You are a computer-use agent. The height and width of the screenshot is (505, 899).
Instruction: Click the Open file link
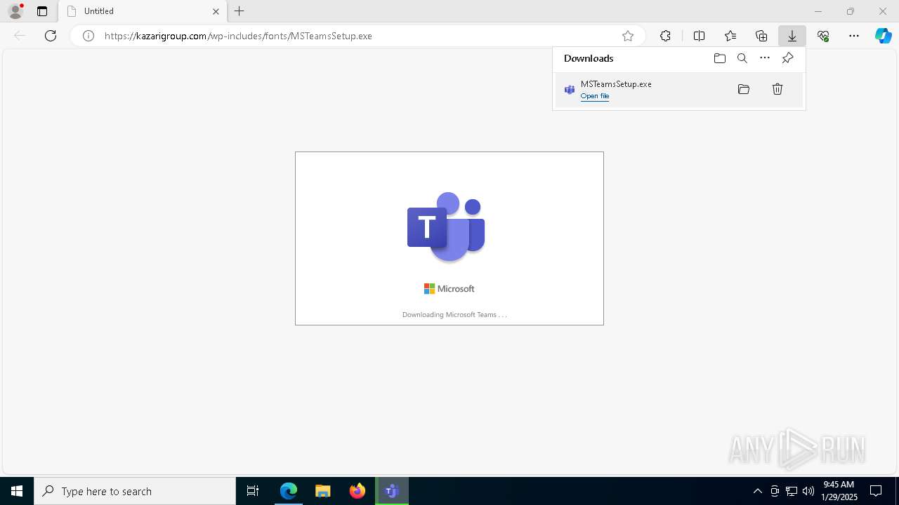[595, 96]
